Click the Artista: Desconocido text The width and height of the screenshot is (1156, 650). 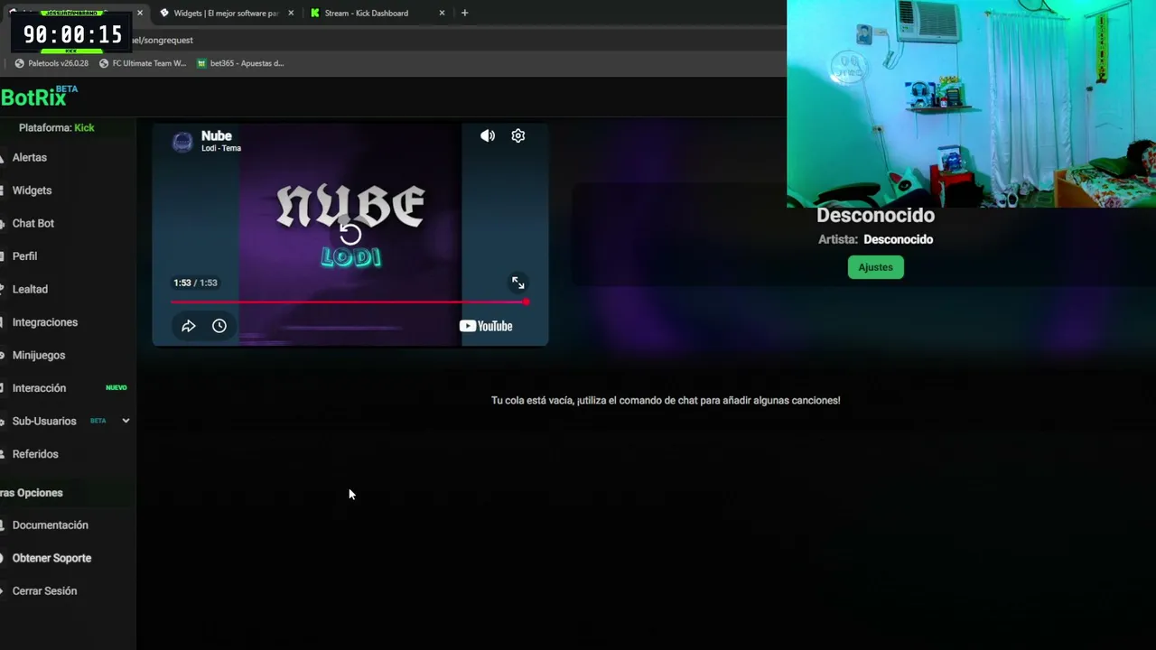click(875, 239)
